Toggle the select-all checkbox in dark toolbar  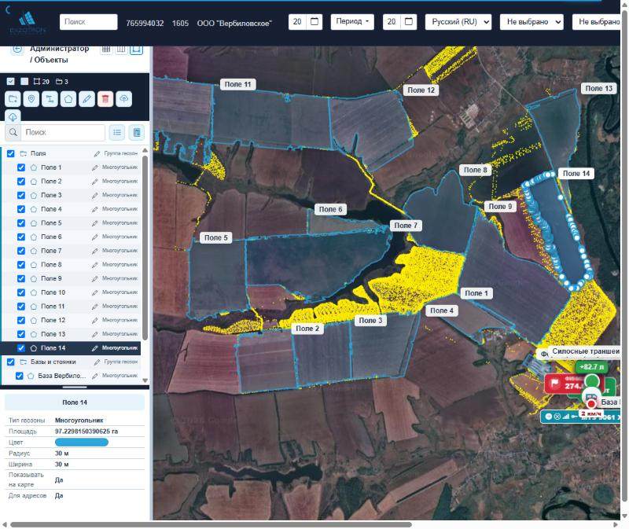pos(11,82)
